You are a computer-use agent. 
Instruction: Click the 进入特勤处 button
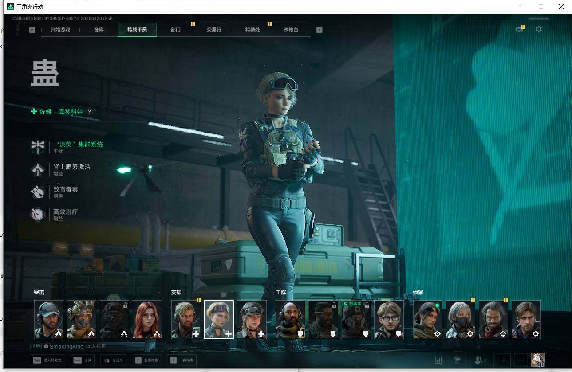(x=47, y=360)
